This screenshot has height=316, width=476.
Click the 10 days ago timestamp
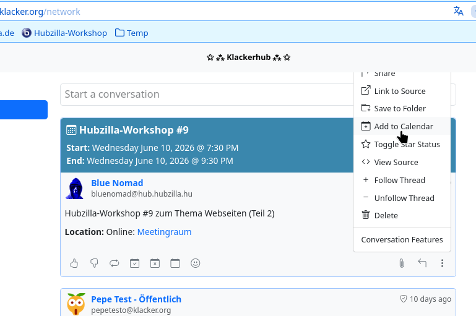pyautogui.click(x=430, y=299)
